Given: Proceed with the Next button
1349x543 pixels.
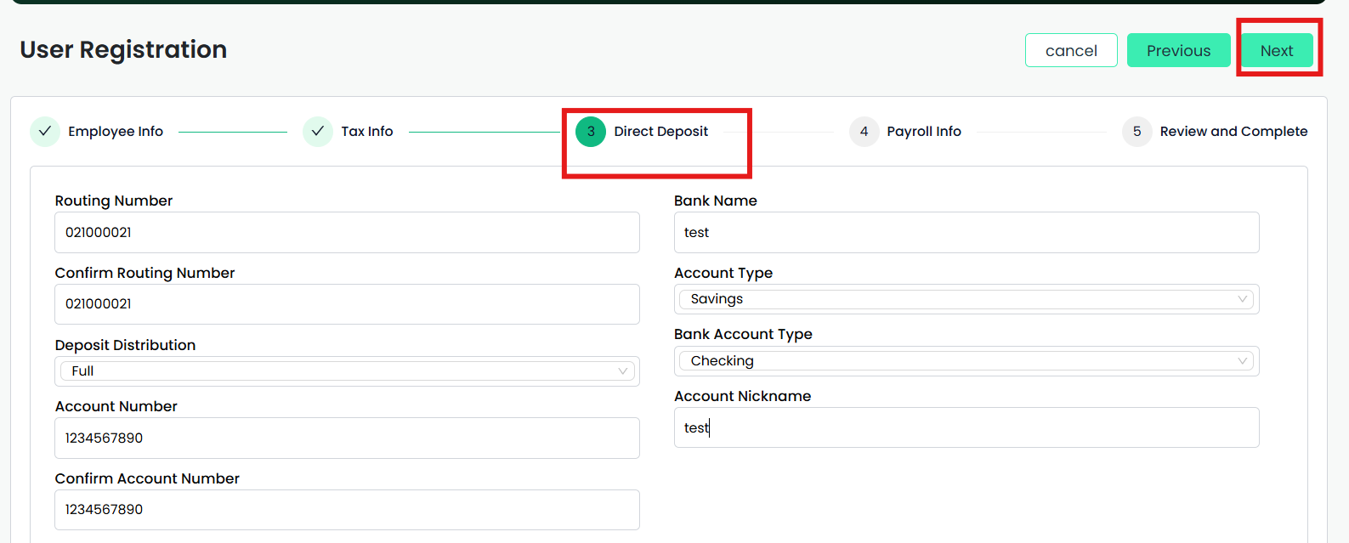Looking at the screenshot, I should click(x=1277, y=50).
